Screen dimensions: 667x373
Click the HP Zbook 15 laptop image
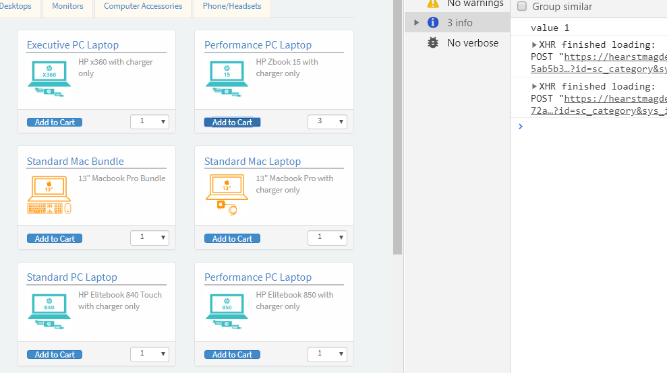(227, 79)
